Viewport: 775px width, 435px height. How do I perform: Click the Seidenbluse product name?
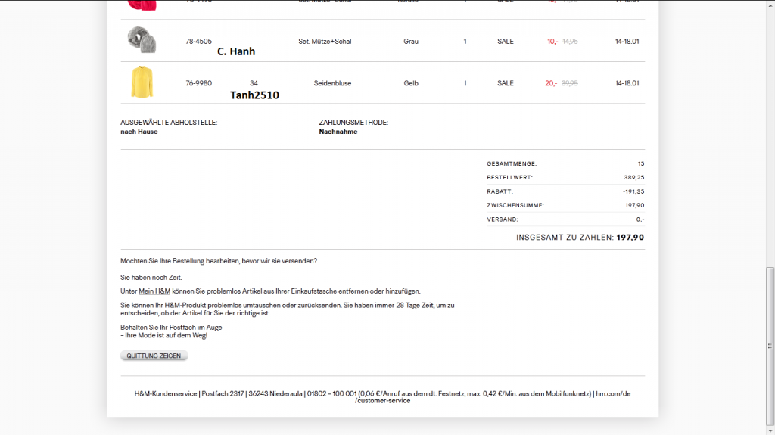[x=332, y=83]
